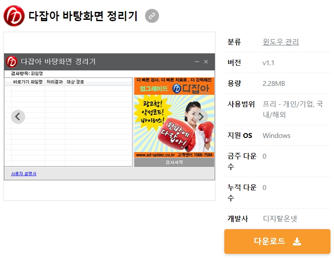Open the 윈도우 관리 category link
Viewport: 334px width, 260px height.
pyautogui.click(x=281, y=42)
